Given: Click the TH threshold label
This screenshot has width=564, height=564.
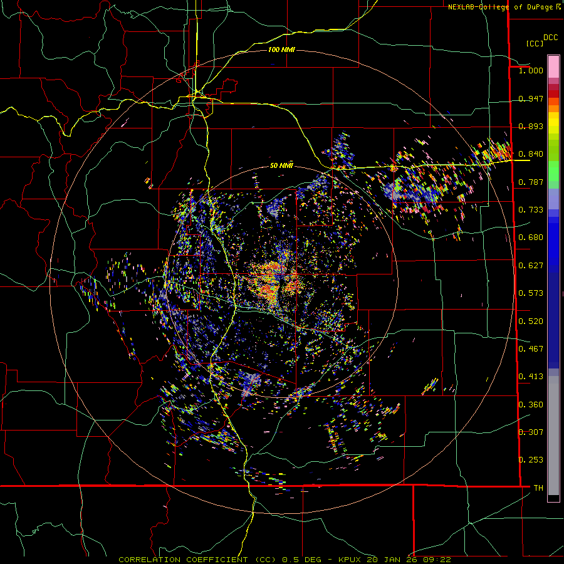Looking at the screenshot, I should [538, 488].
